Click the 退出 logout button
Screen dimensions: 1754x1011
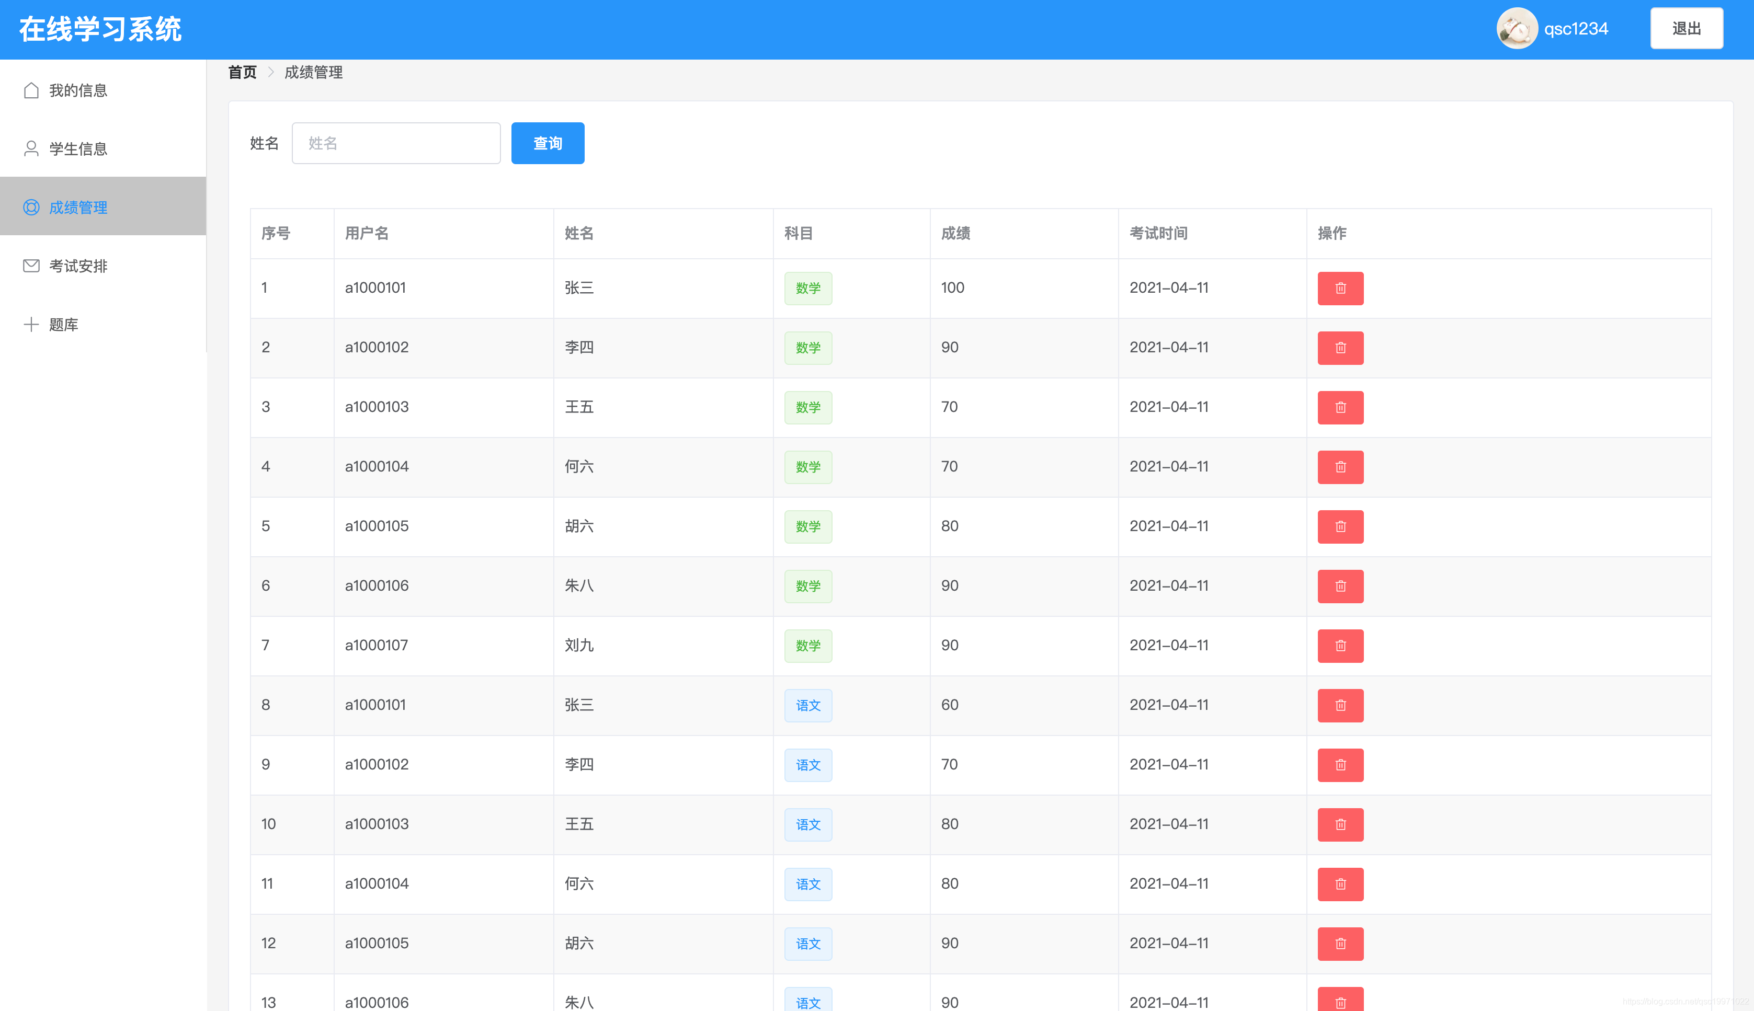point(1686,28)
